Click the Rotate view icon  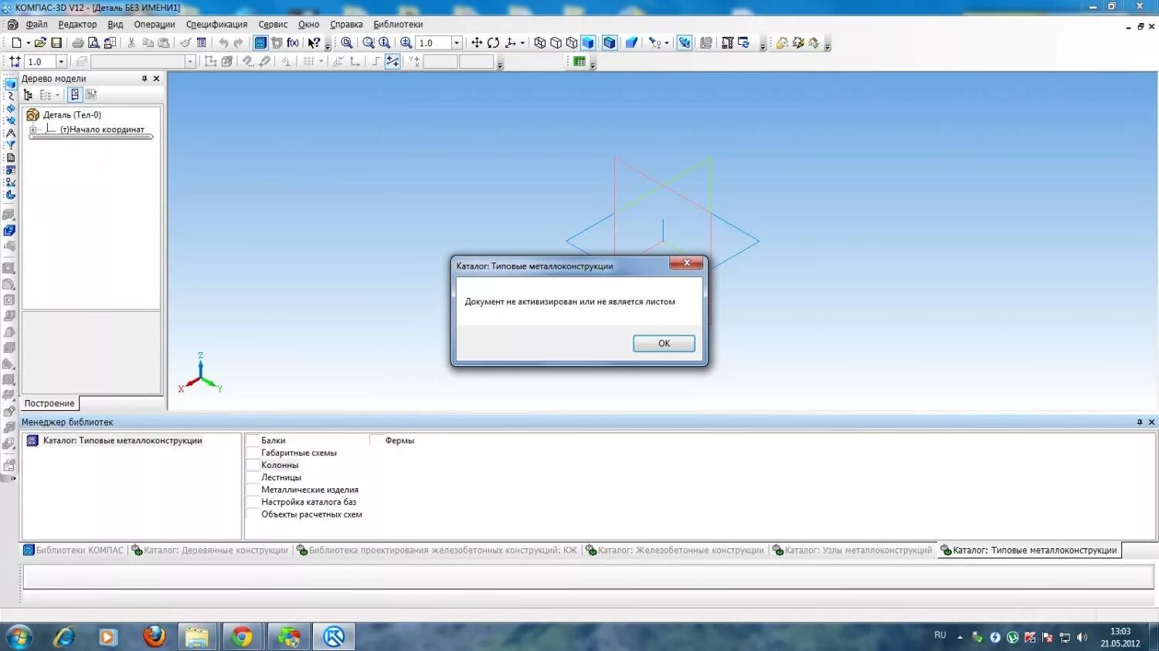pyautogui.click(x=493, y=43)
